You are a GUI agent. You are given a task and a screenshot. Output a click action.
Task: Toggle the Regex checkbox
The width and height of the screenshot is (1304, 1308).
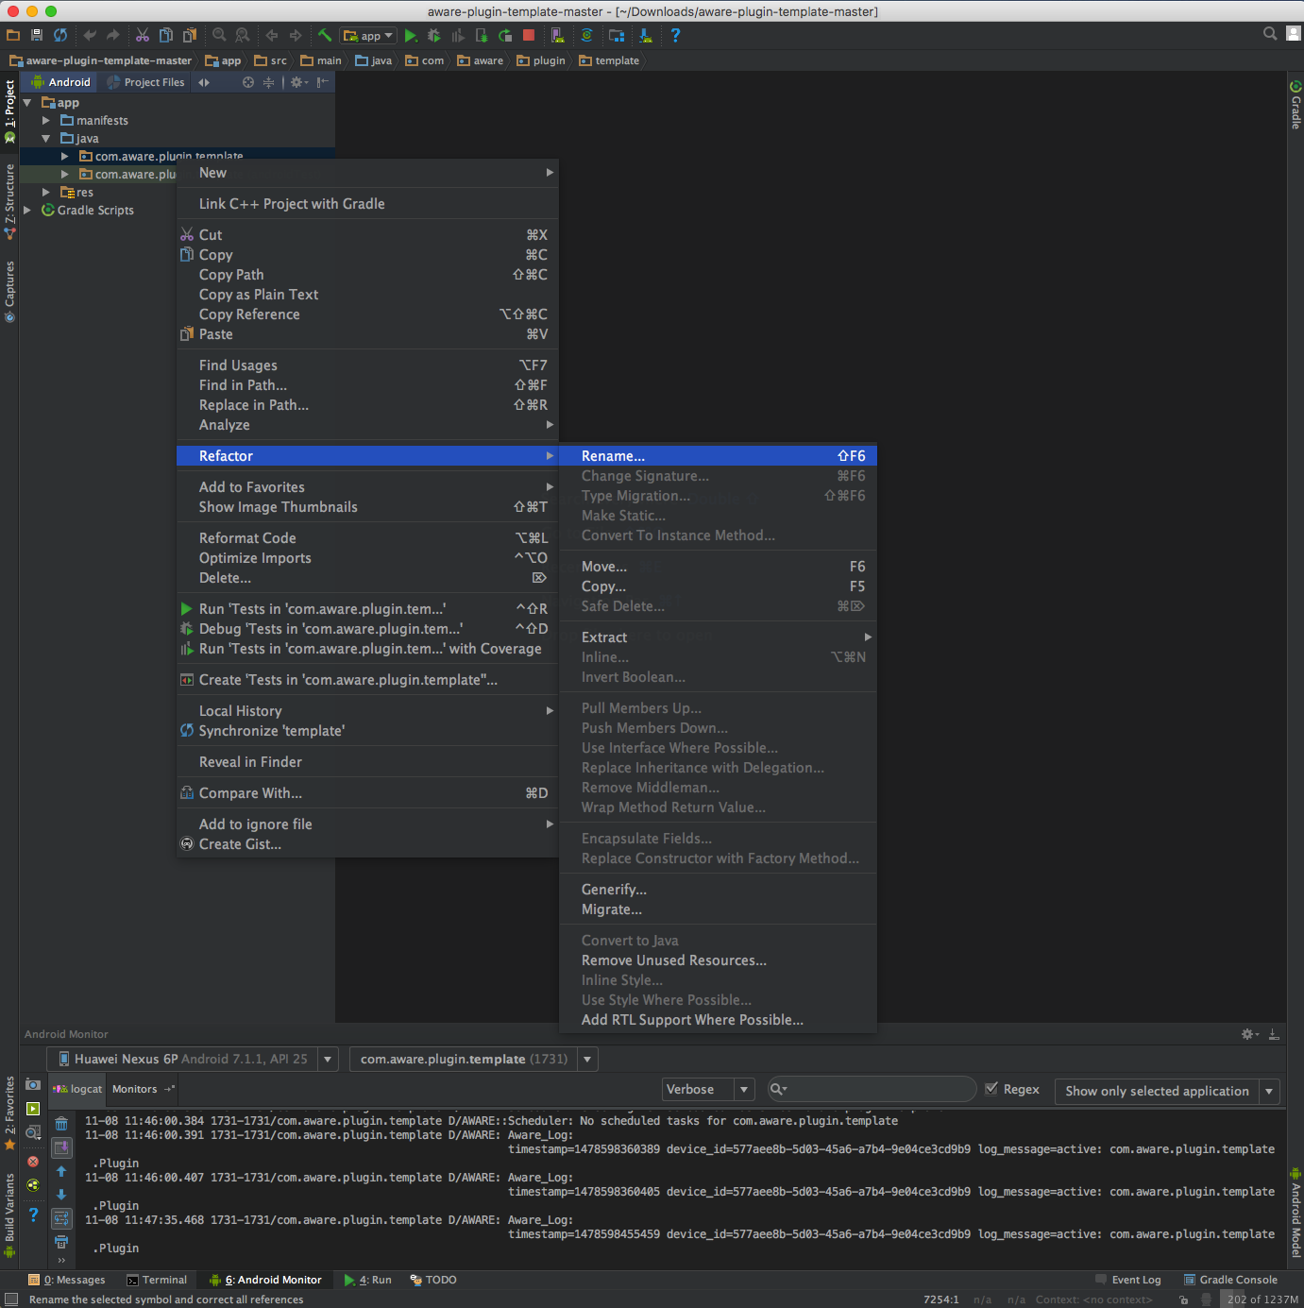coord(991,1089)
